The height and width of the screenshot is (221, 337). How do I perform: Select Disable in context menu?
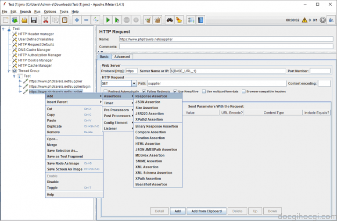point(74,182)
